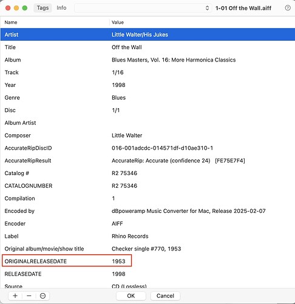The height and width of the screenshot is (304, 295).
Task: Click the Year value 1998
Action: click(x=118, y=85)
